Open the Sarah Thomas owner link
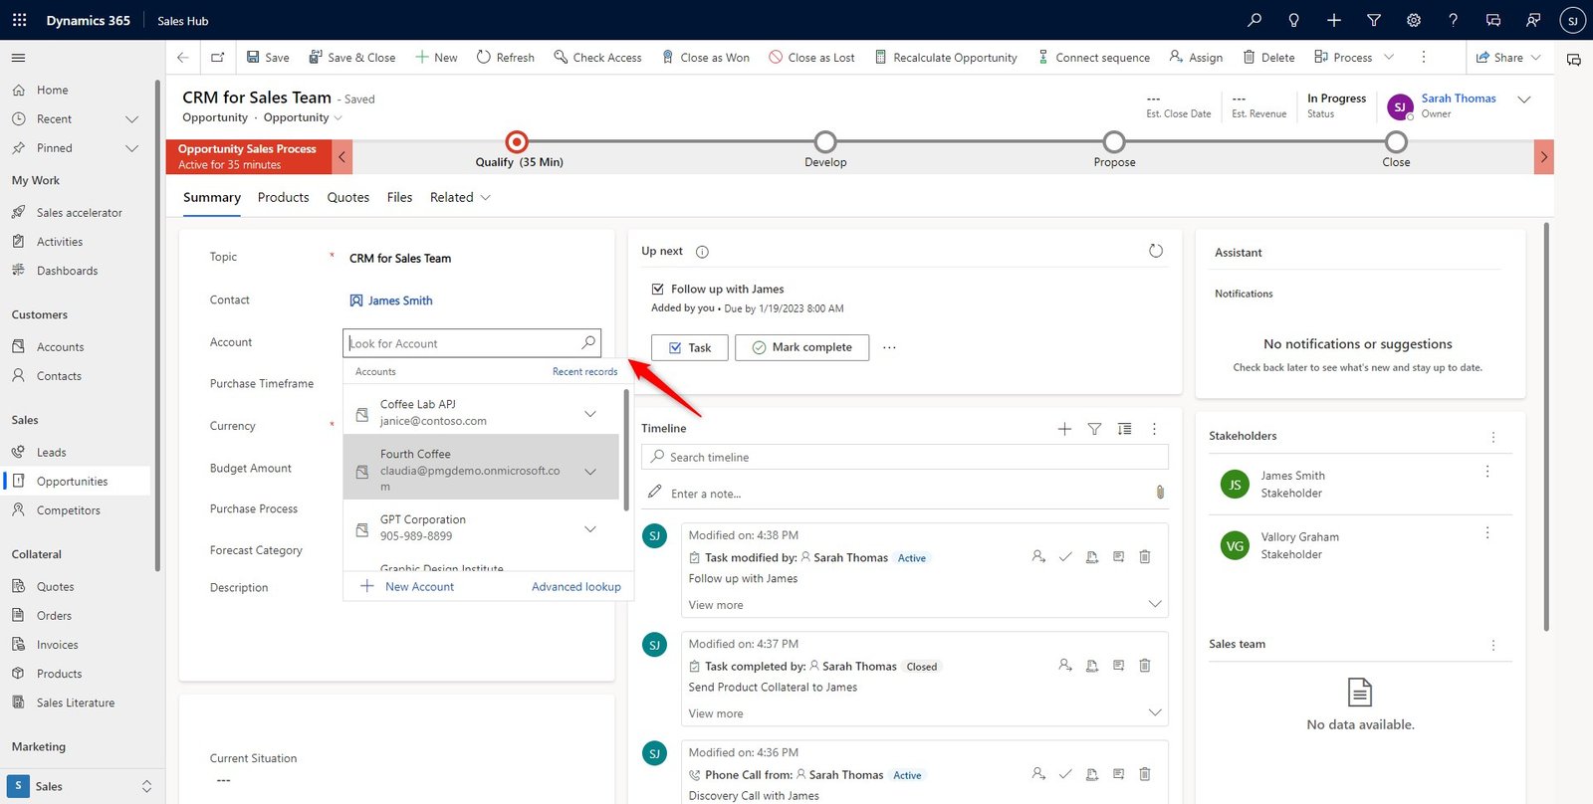Image resolution: width=1593 pixels, height=804 pixels. tap(1459, 99)
